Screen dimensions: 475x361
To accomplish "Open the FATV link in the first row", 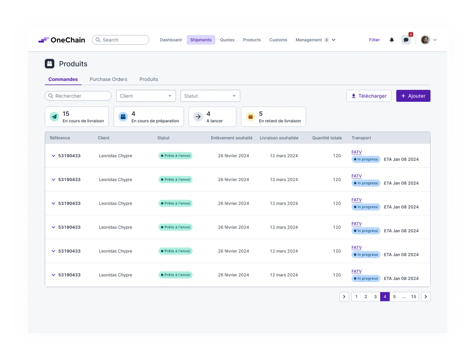I will pyautogui.click(x=357, y=152).
